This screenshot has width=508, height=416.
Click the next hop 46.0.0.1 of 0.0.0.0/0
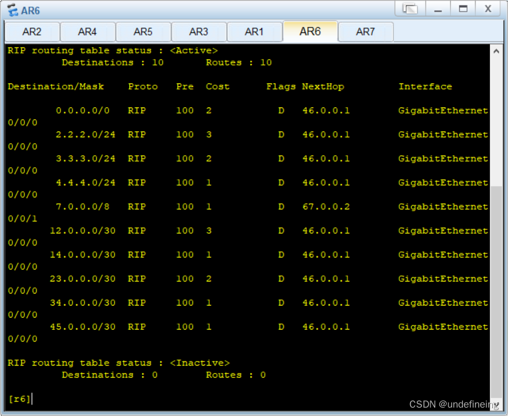[326, 110]
